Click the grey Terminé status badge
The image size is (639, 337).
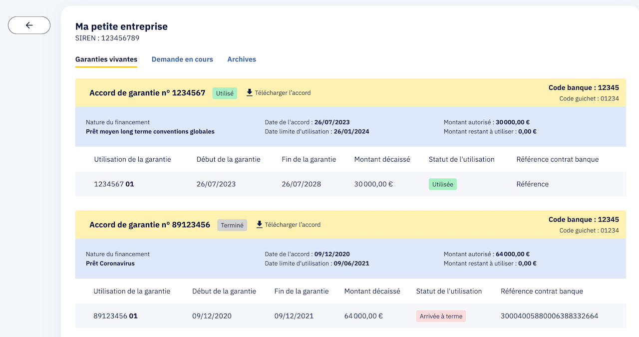point(232,225)
